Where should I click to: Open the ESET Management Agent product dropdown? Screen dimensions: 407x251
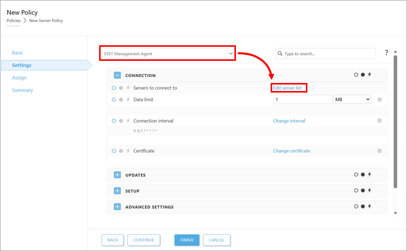[x=168, y=53]
